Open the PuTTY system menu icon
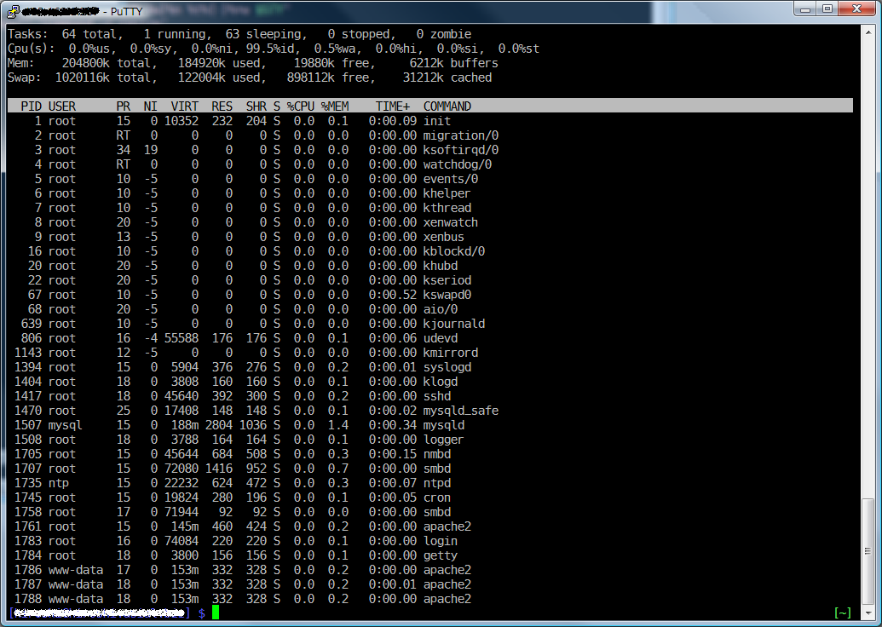The height and width of the screenshot is (627, 882). pyautogui.click(x=14, y=11)
